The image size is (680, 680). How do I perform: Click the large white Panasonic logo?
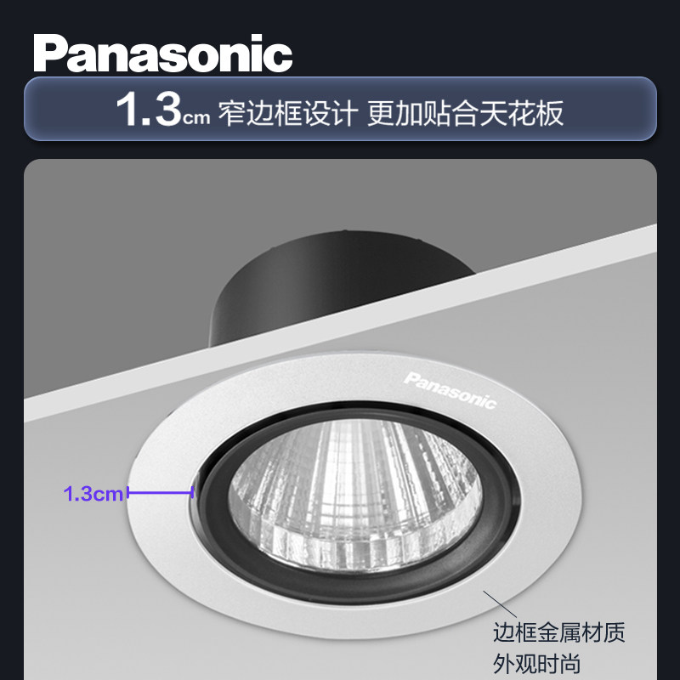tap(163, 54)
